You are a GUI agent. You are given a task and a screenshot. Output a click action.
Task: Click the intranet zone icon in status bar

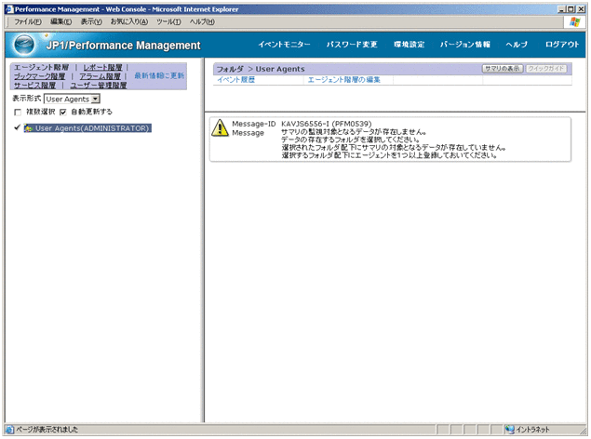(510, 429)
